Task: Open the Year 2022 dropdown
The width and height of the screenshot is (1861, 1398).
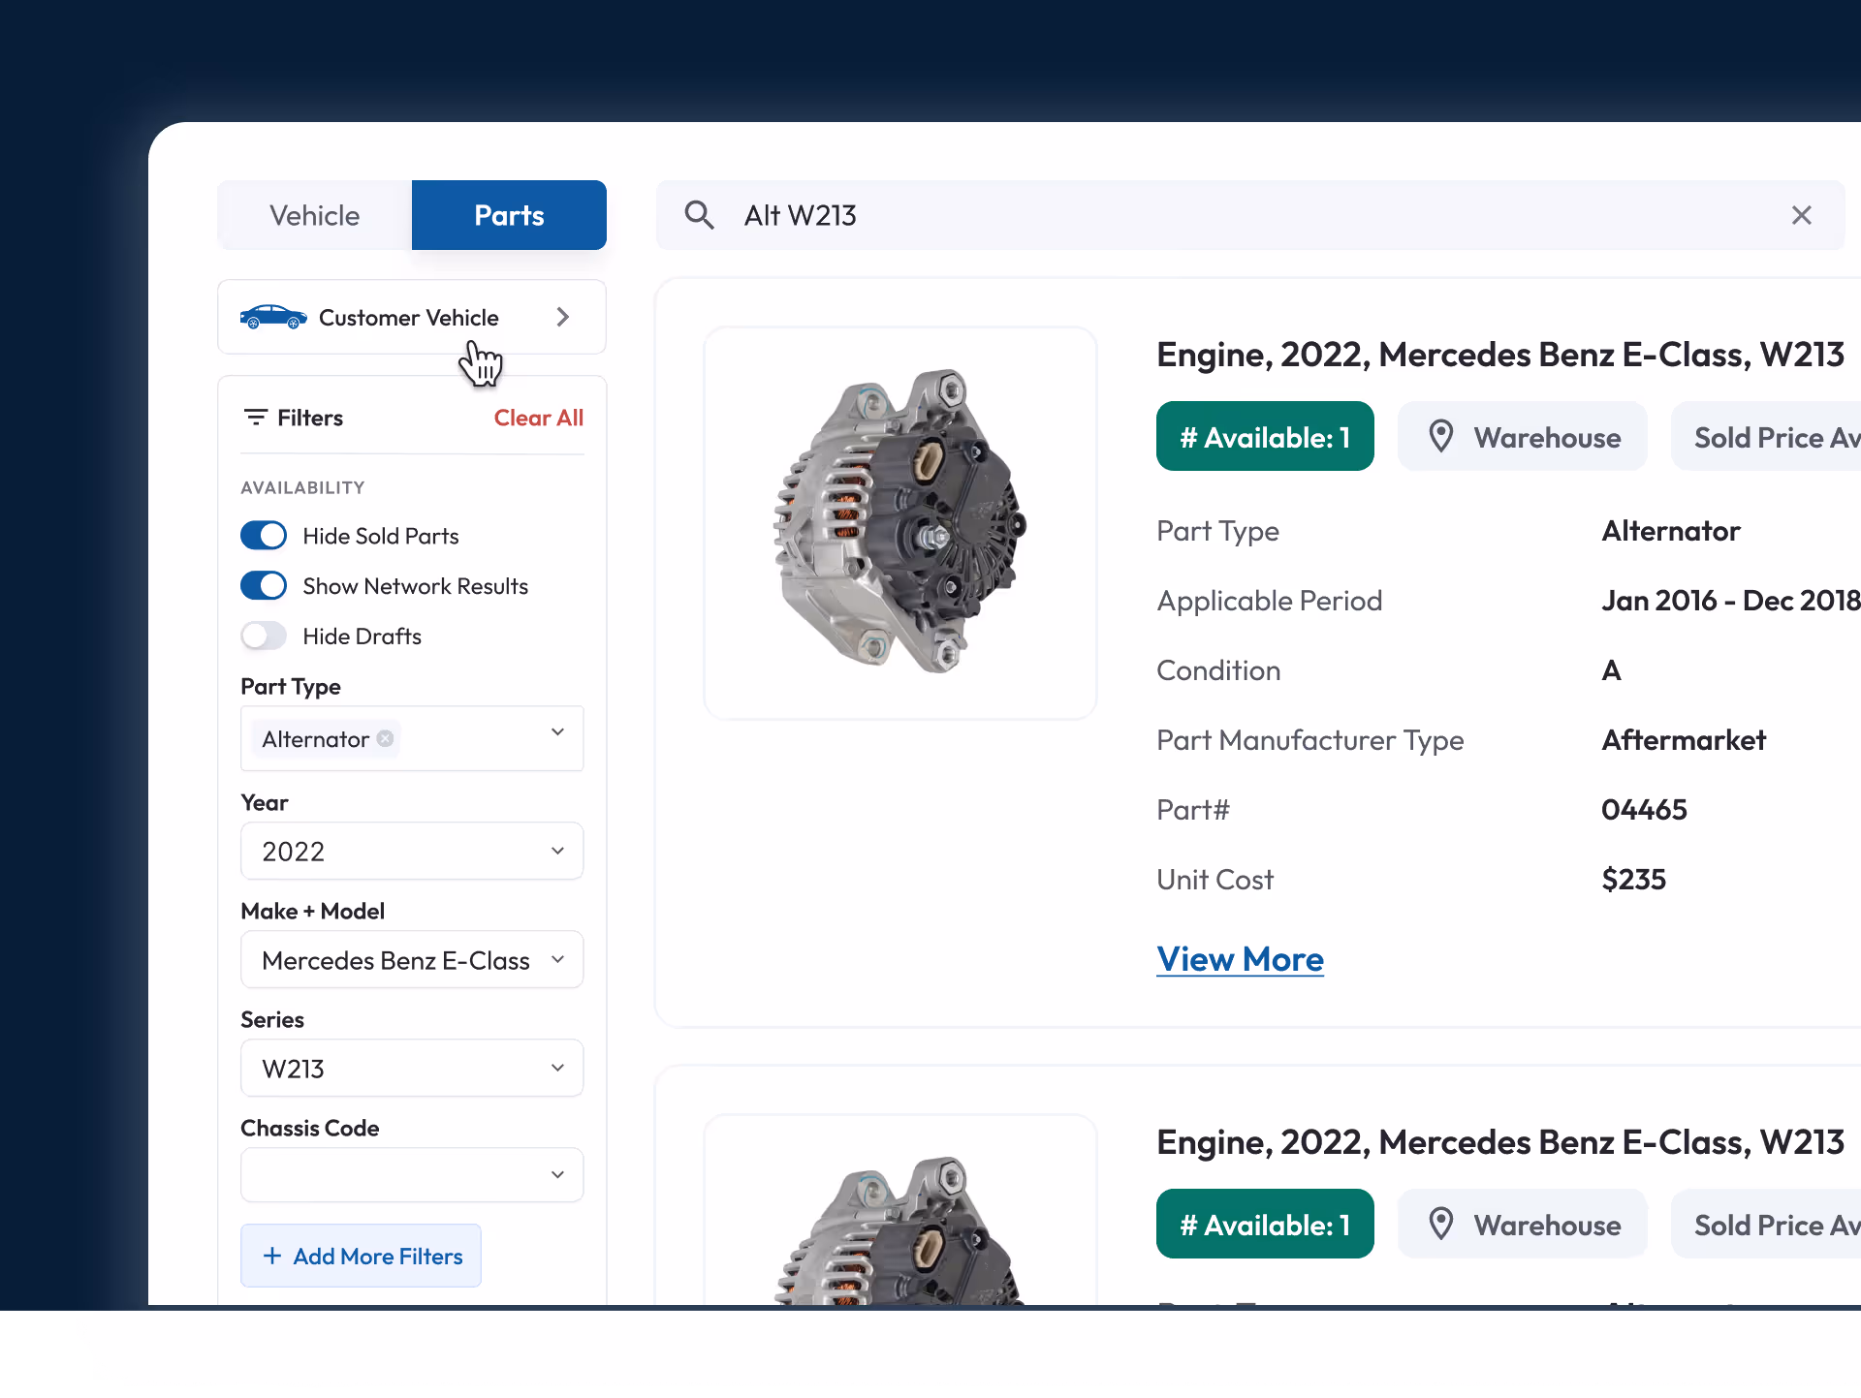Action: point(412,851)
